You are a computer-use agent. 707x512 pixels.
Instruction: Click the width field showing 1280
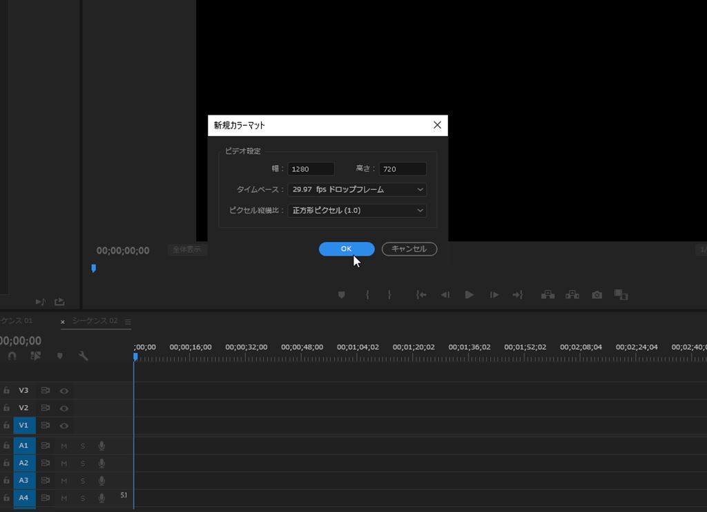click(x=311, y=169)
